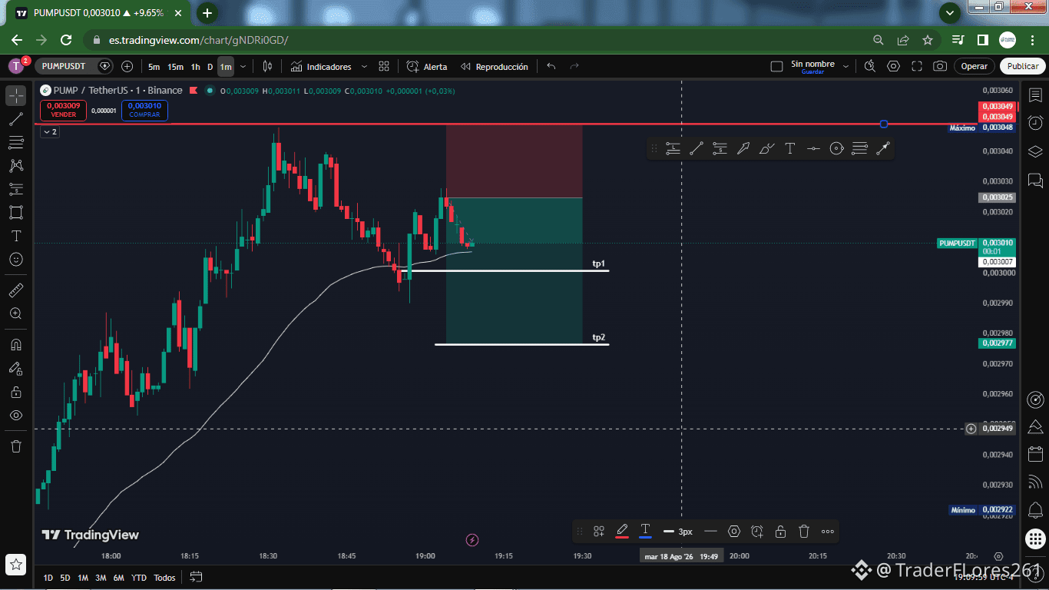The height and width of the screenshot is (590, 1049).
Task: Select the text tool in left sidebar
Action: (16, 236)
